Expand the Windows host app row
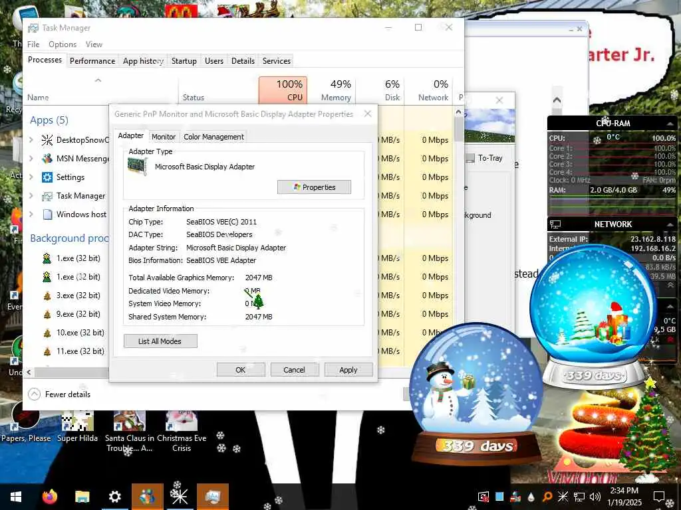 31,214
